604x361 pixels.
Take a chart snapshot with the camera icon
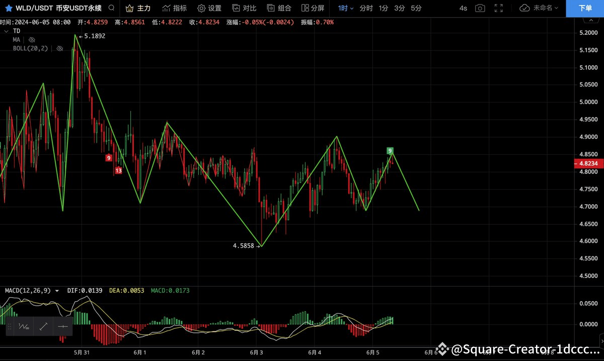click(x=480, y=8)
